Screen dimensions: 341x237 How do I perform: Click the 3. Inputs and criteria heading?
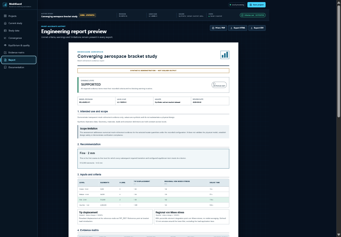tap(89, 174)
